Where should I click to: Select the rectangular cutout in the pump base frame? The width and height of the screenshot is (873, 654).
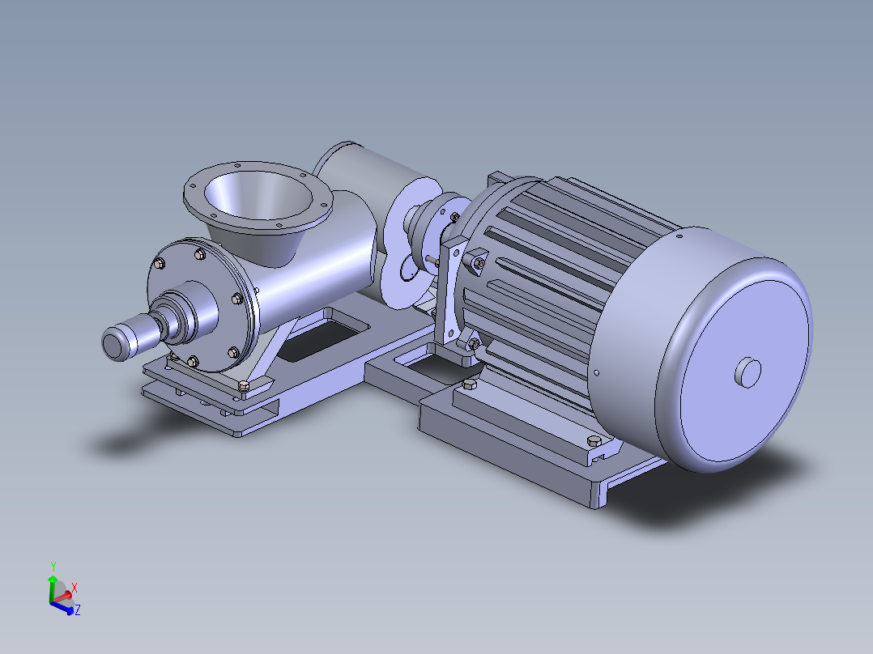323,339
